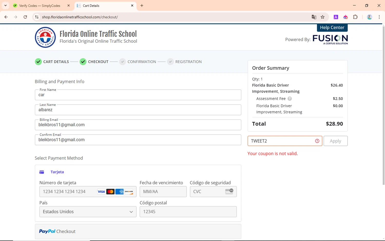Click the Tarjeta credit card icon
This screenshot has width=385, height=241.
42,172
